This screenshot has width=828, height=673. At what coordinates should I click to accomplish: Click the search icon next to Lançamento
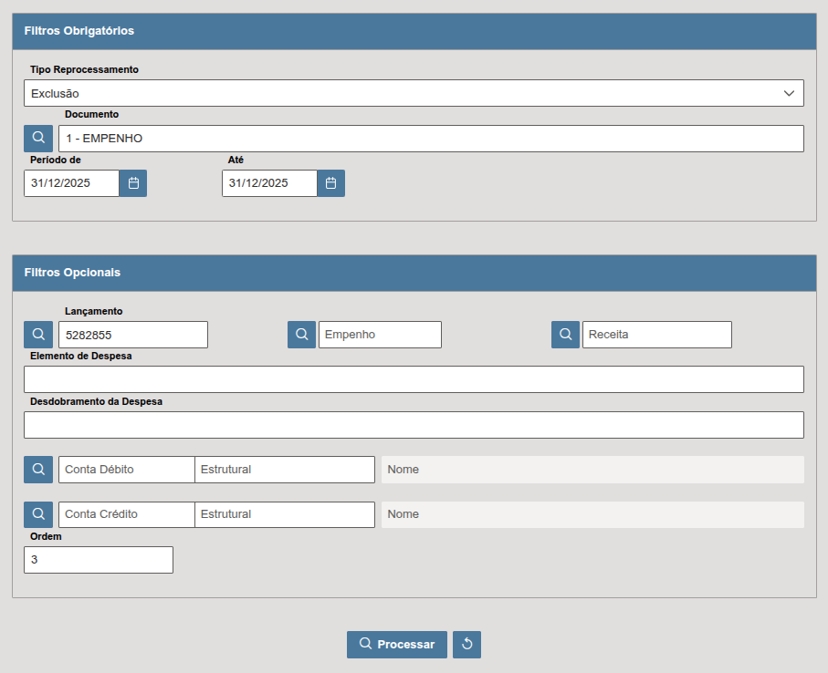point(38,335)
